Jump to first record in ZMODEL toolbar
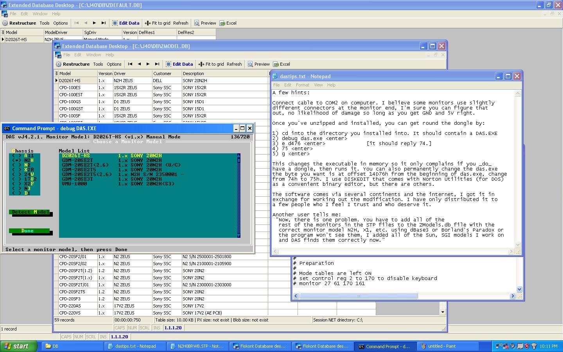 (x=130, y=64)
